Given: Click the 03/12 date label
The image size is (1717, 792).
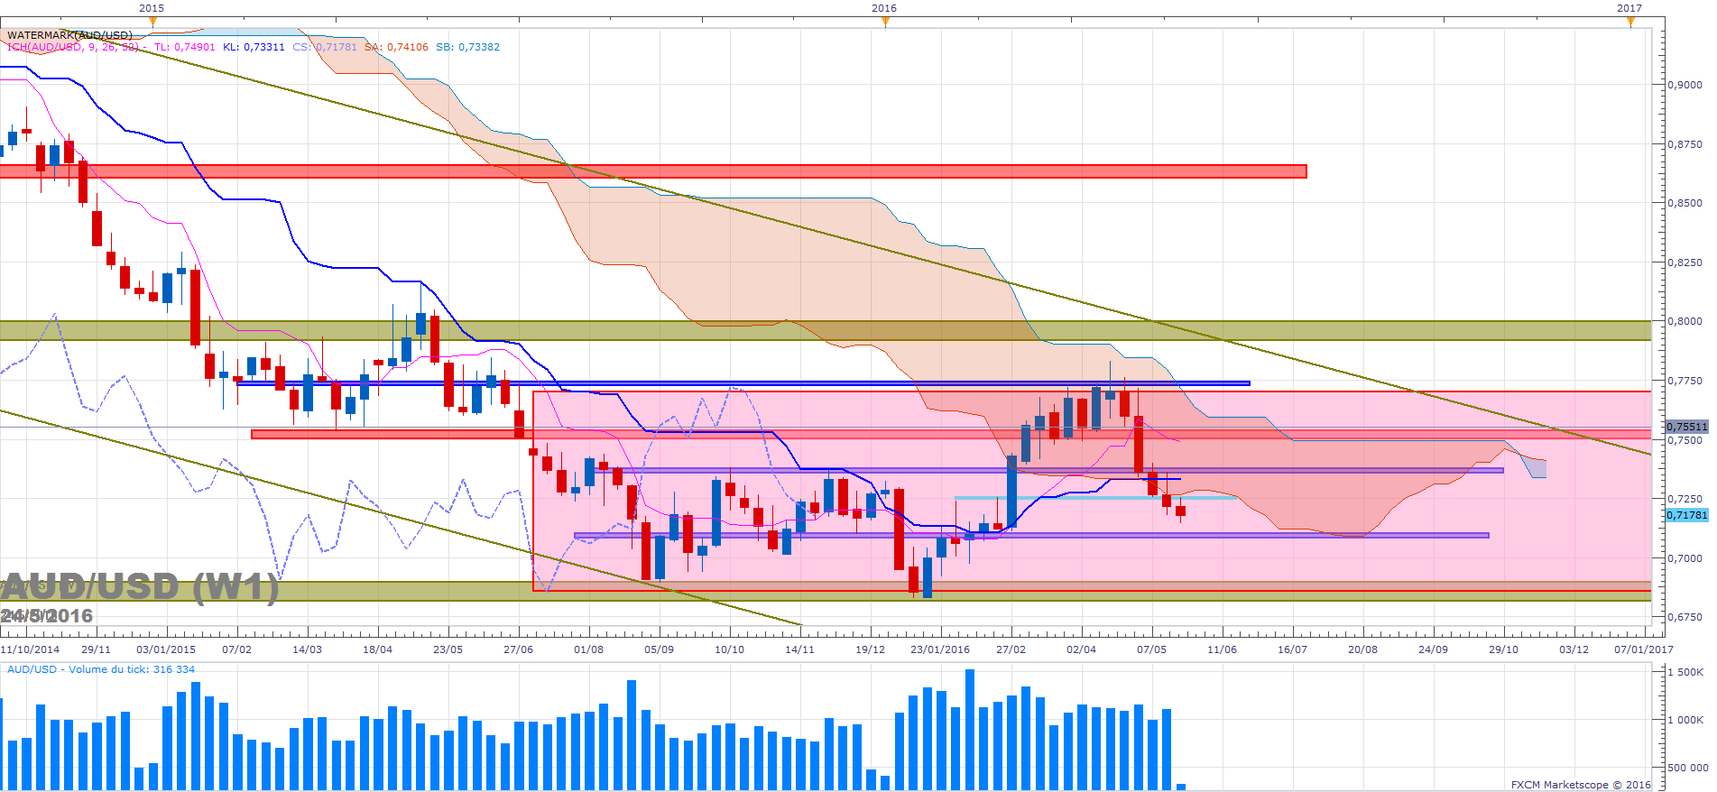Looking at the screenshot, I should coord(1574,649).
